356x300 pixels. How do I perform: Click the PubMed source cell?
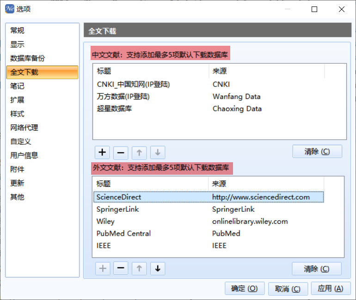(x=226, y=233)
